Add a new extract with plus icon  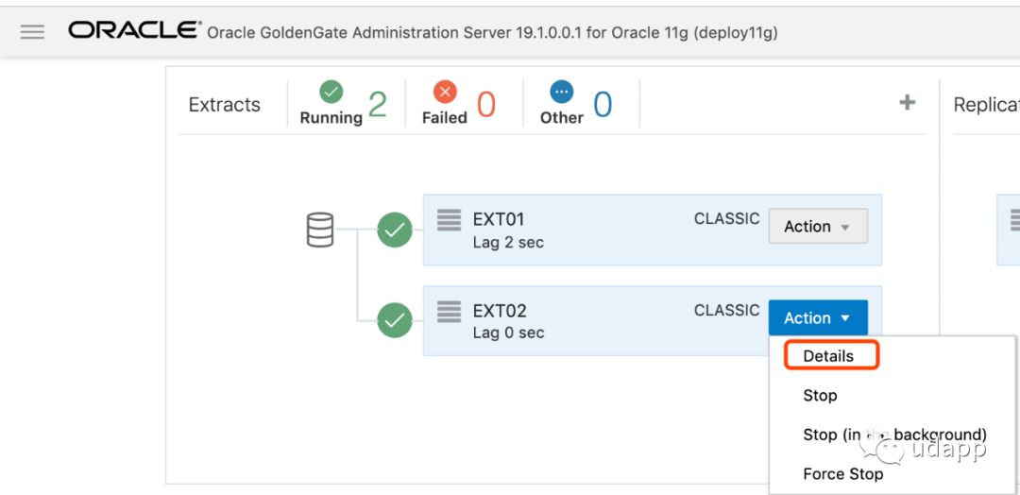coord(907,103)
